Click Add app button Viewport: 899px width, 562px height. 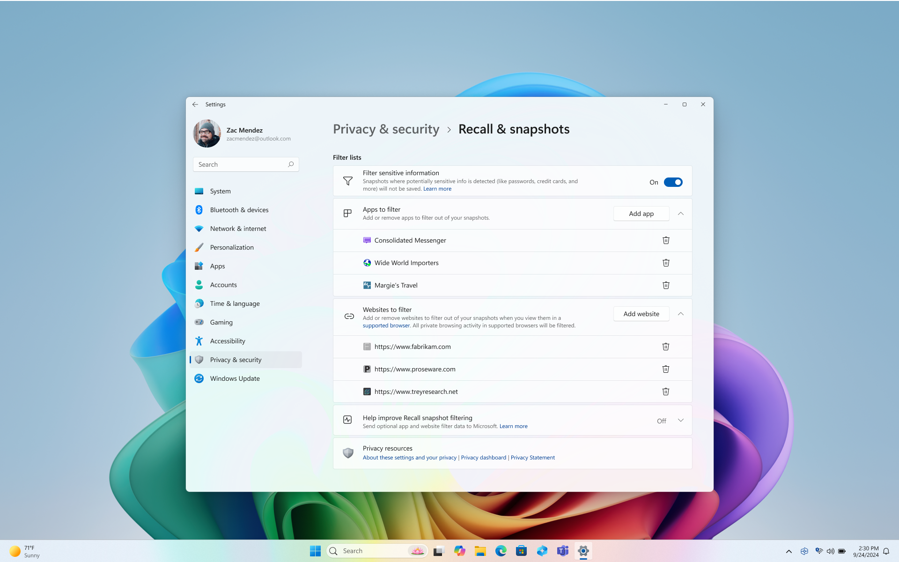point(641,213)
